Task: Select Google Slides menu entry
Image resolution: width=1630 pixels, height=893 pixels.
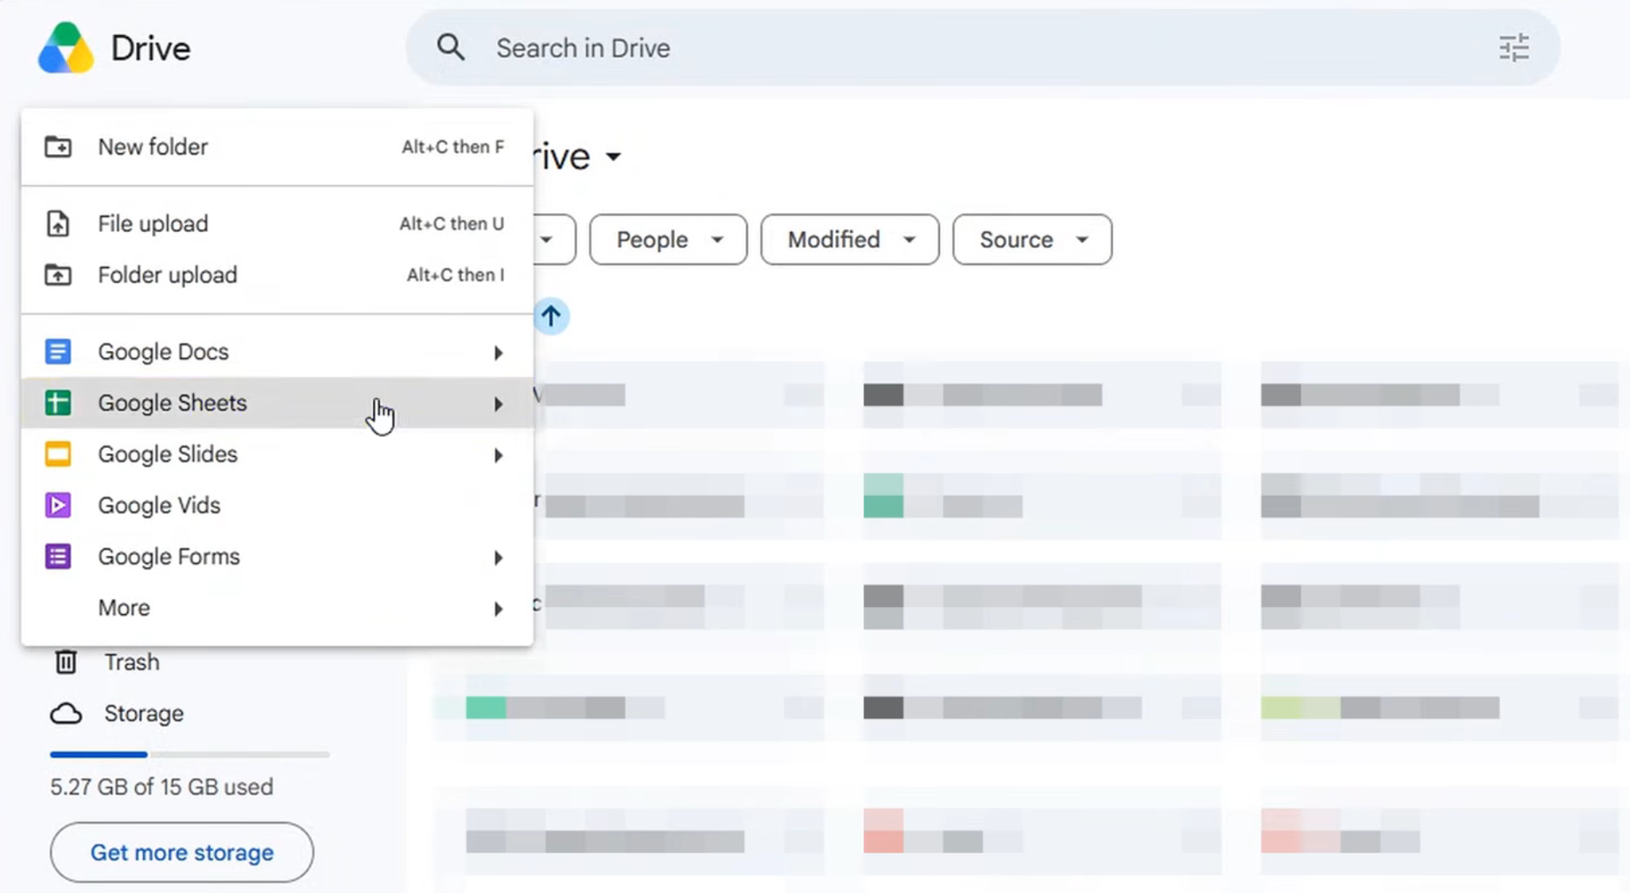Action: point(277,454)
